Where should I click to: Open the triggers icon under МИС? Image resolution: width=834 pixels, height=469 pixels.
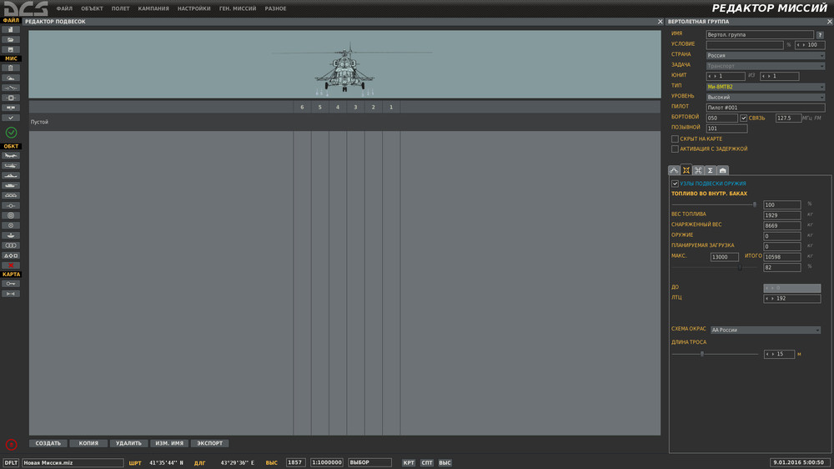pyautogui.click(x=11, y=88)
